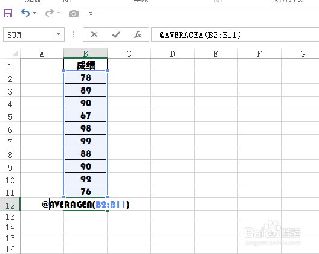This screenshot has width=319, height=254.
Task: Click cell containing 76
Action: pos(85,191)
